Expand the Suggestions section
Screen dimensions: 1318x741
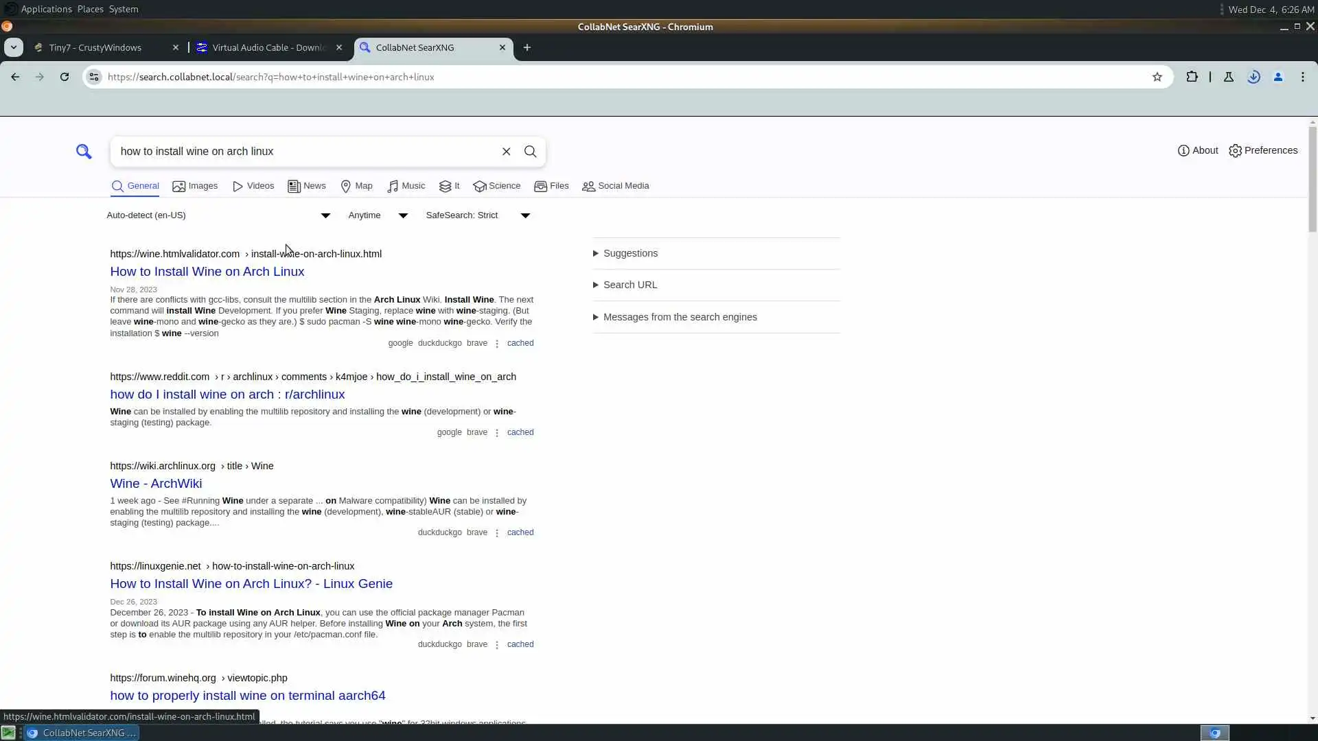point(629,253)
